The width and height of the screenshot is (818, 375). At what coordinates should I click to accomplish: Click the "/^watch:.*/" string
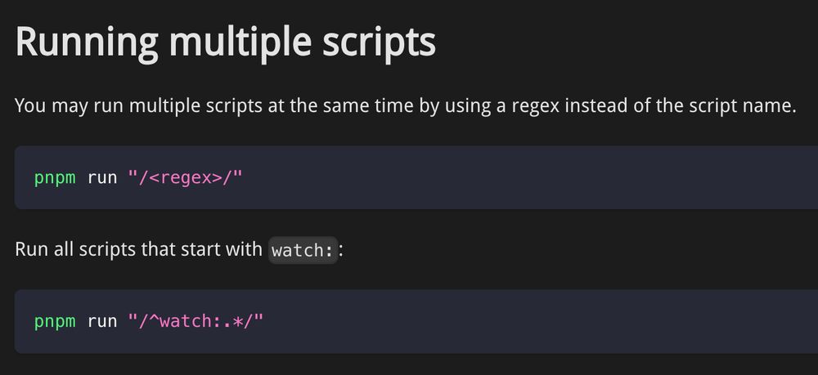click(x=195, y=321)
